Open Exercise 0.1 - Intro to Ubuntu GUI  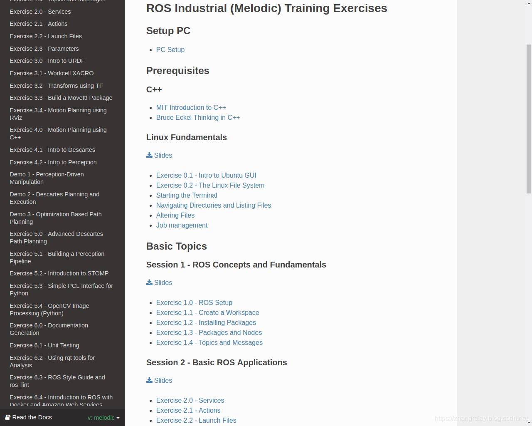206,175
